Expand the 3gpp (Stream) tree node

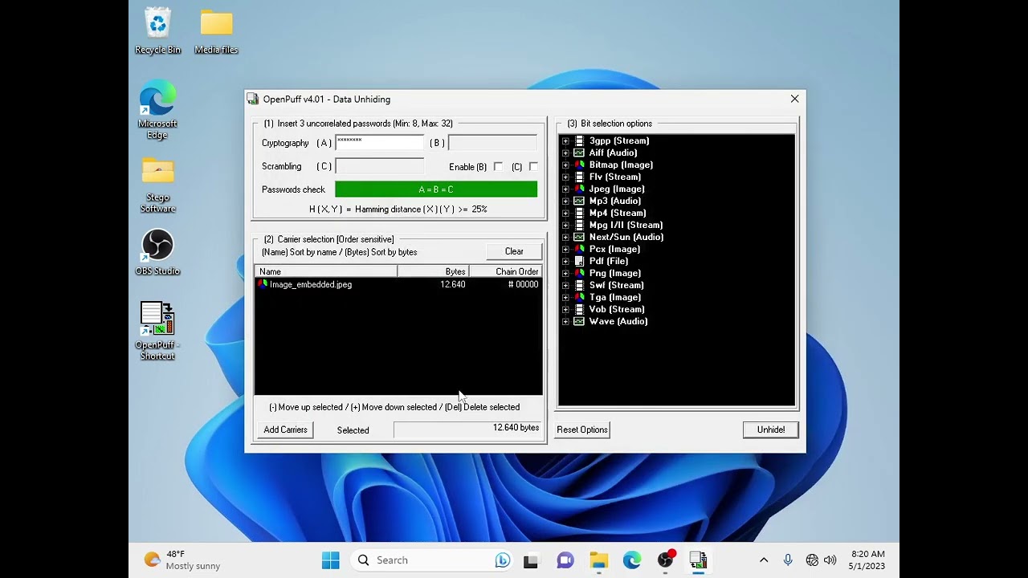pyautogui.click(x=565, y=140)
